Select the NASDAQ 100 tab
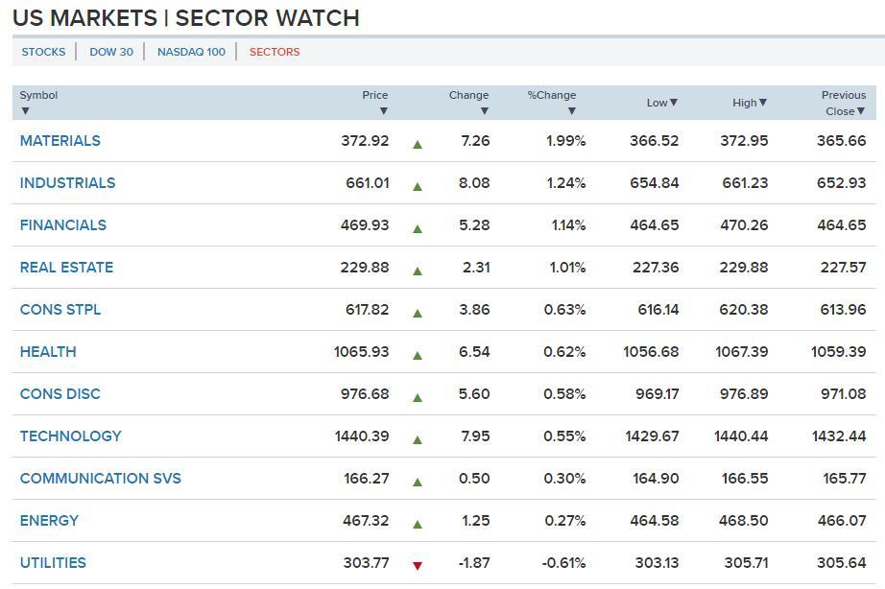The width and height of the screenshot is (885, 589). tap(191, 52)
